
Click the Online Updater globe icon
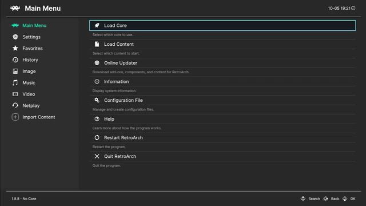pos(97,63)
